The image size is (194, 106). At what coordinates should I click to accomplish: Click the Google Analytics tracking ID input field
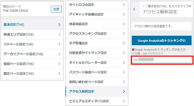click(162, 60)
